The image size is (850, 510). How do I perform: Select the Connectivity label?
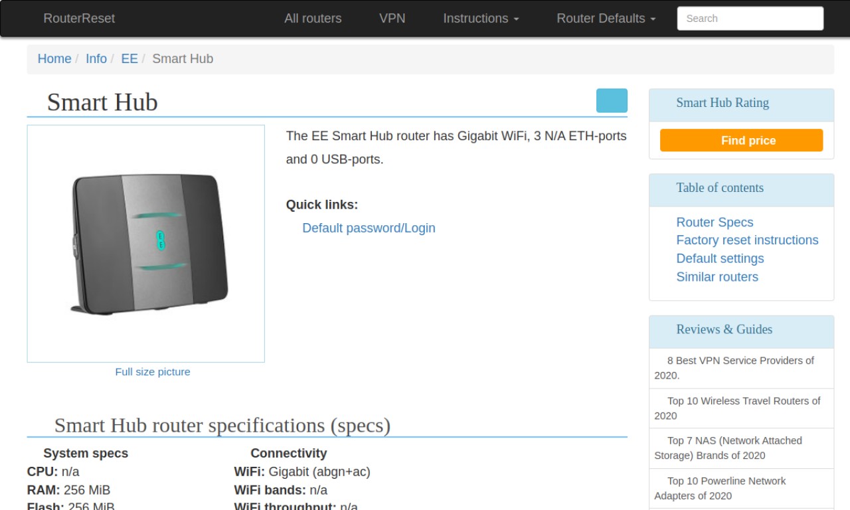coord(289,454)
